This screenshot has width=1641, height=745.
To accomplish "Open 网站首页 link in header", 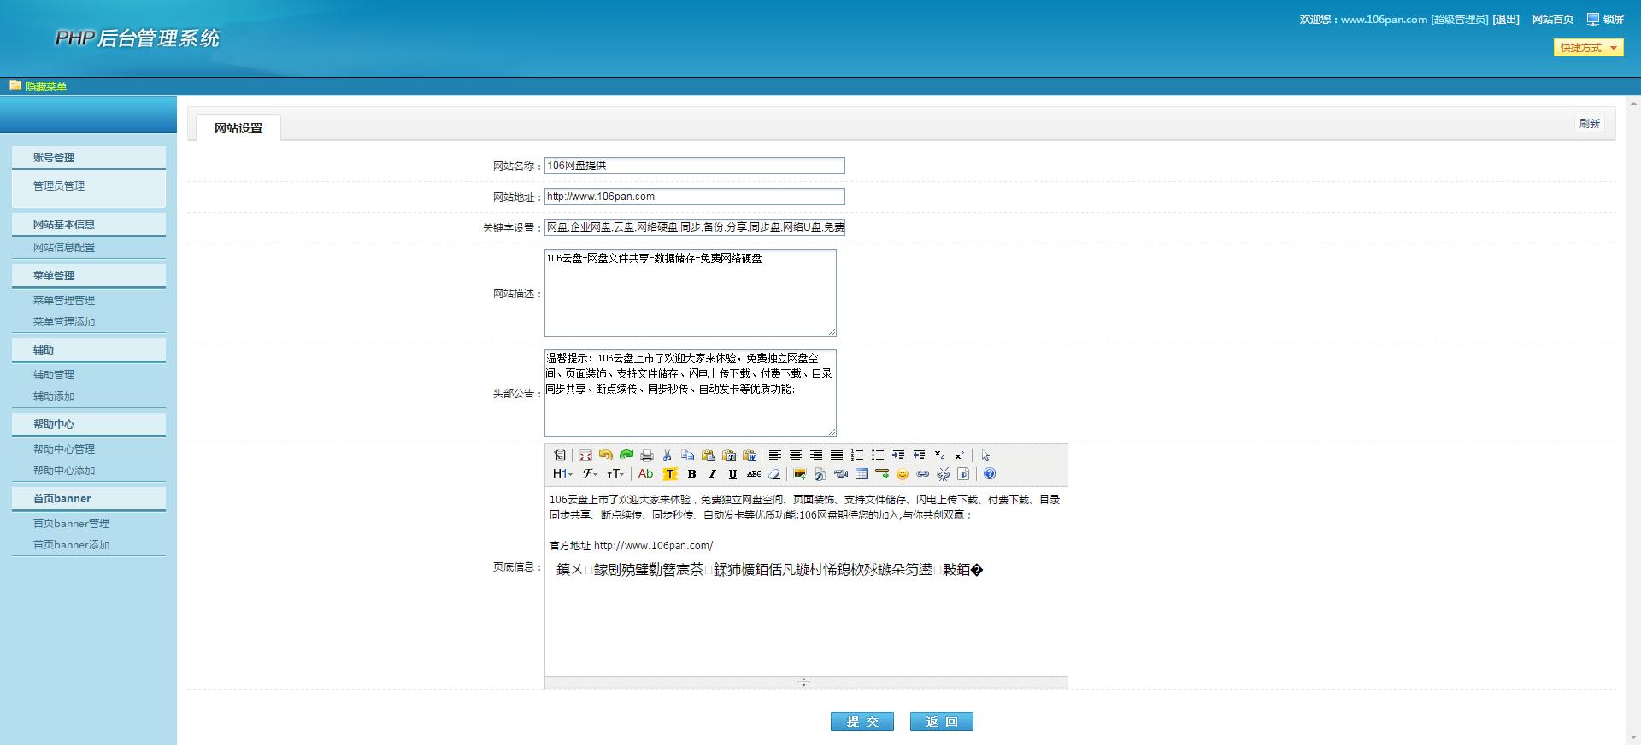I will coord(1553,20).
